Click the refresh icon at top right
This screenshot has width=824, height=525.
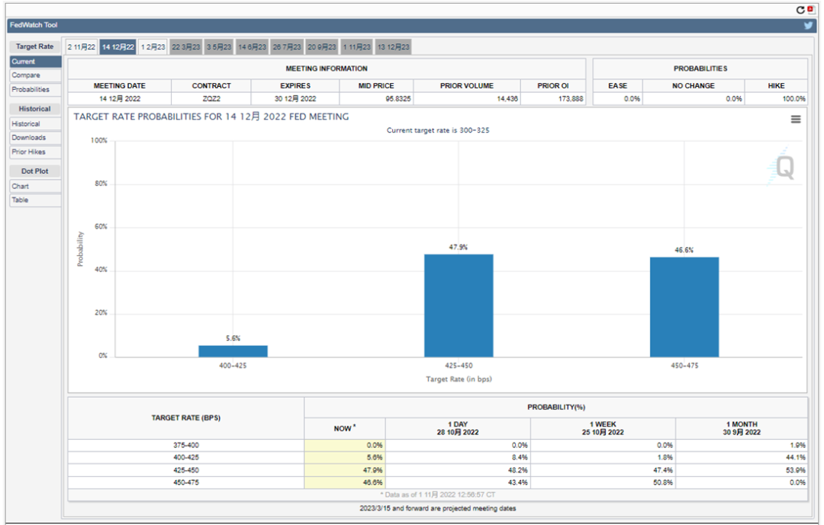tap(800, 10)
